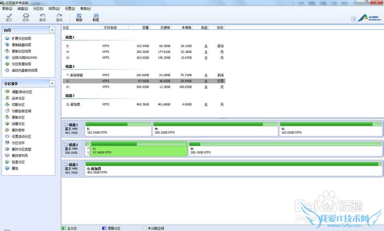This screenshot has width=384, height=231.
Task: Select 合并分区 in partition operations
Action: pos(18,98)
